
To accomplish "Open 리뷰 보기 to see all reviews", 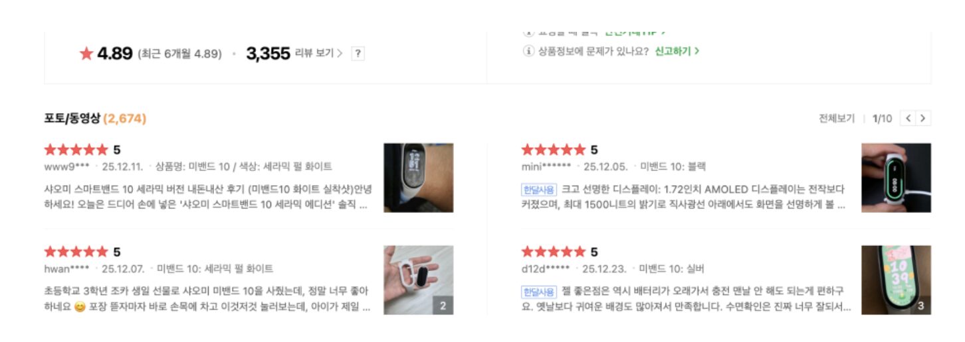I will click(x=318, y=54).
